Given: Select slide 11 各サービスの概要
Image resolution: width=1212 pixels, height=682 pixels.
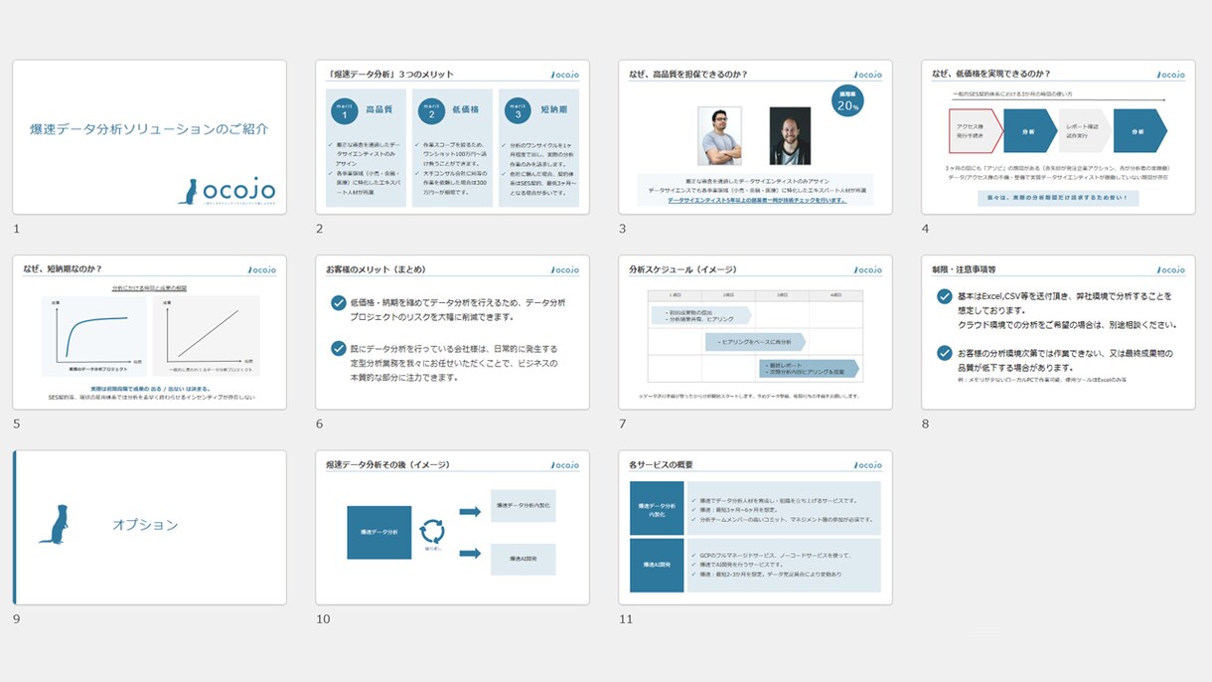Looking at the screenshot, I should click(x=755, y=527).
